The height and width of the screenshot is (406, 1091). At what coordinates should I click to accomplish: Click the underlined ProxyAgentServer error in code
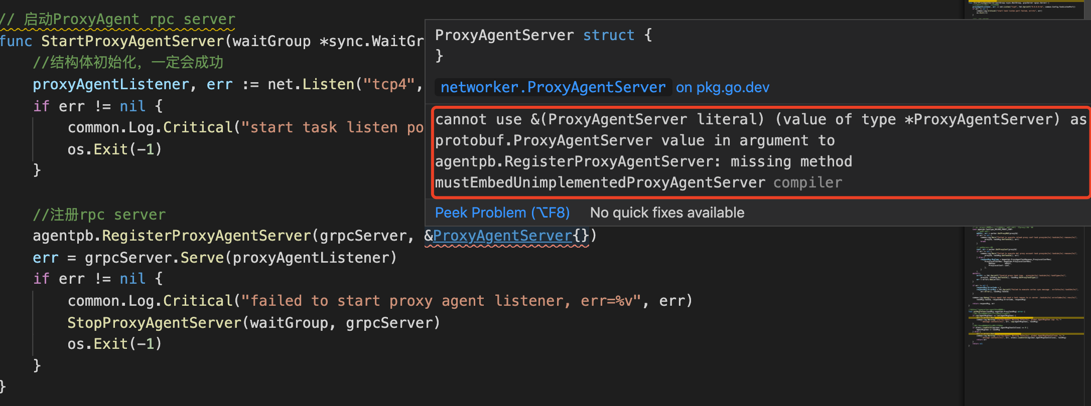pyautogui.click(x=502, y=236)
